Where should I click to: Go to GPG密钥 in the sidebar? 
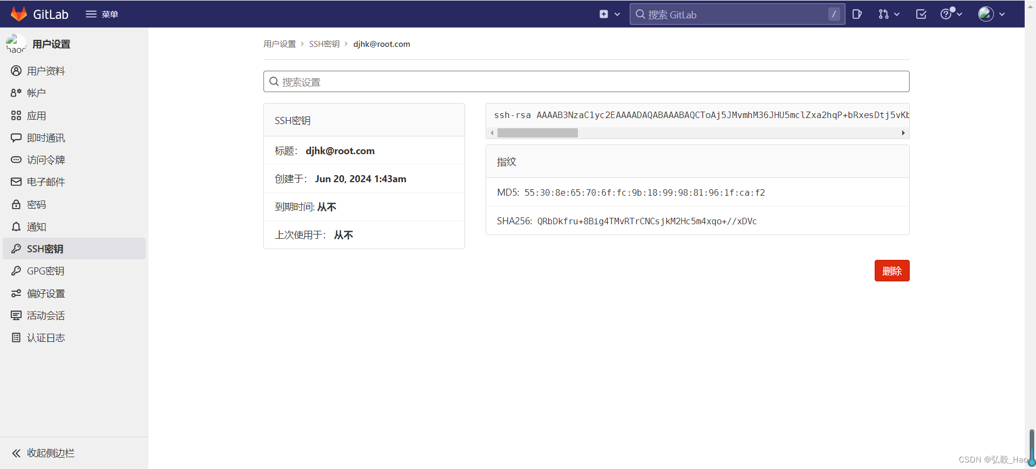click(45, 271)
